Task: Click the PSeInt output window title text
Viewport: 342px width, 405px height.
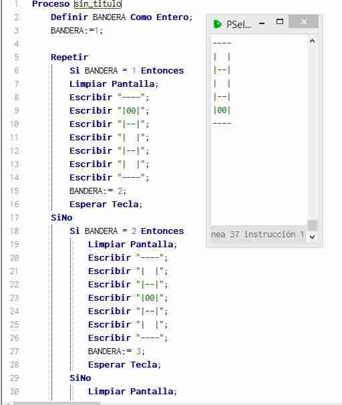Action: 238,25
